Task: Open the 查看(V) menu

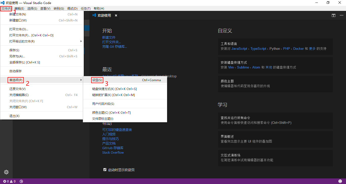Action: tap(45, 9)
